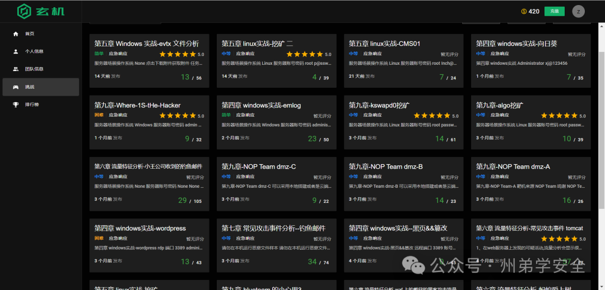This screenshot has height=290, width=605.
Task: Click 简单 tag on evtx 文件分析 card
Action: pyautogui.click(x=99, y=54)
